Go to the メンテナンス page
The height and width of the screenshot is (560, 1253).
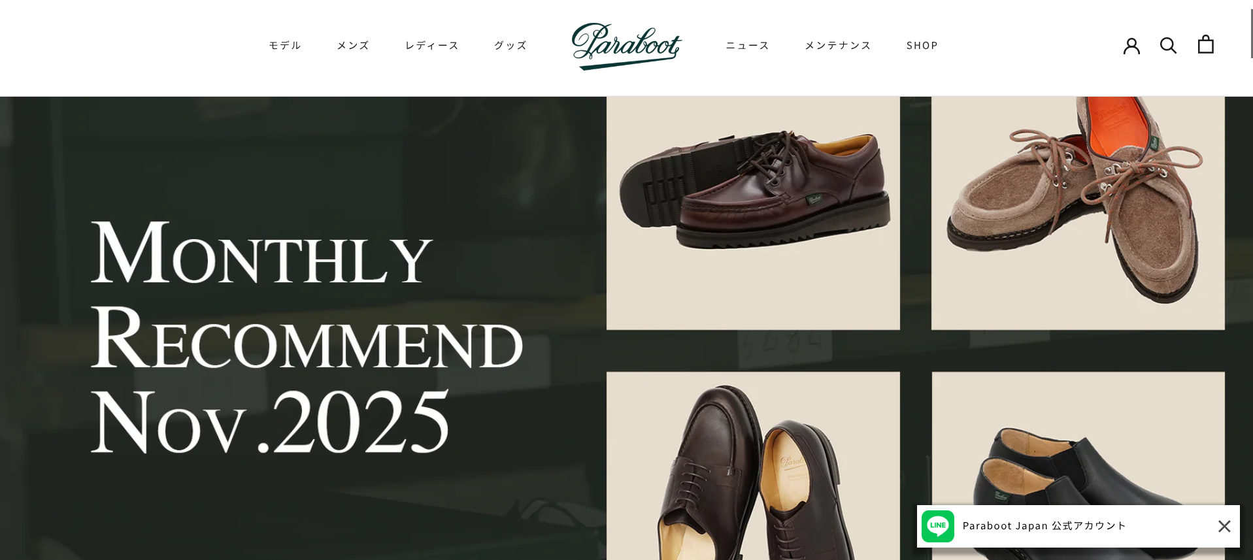point(838,45)
